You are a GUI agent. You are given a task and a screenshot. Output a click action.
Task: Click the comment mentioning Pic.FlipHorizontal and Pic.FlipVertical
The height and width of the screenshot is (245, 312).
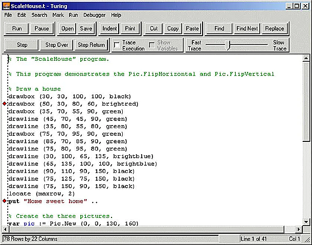pyautogui.click(x=141, y=74)
